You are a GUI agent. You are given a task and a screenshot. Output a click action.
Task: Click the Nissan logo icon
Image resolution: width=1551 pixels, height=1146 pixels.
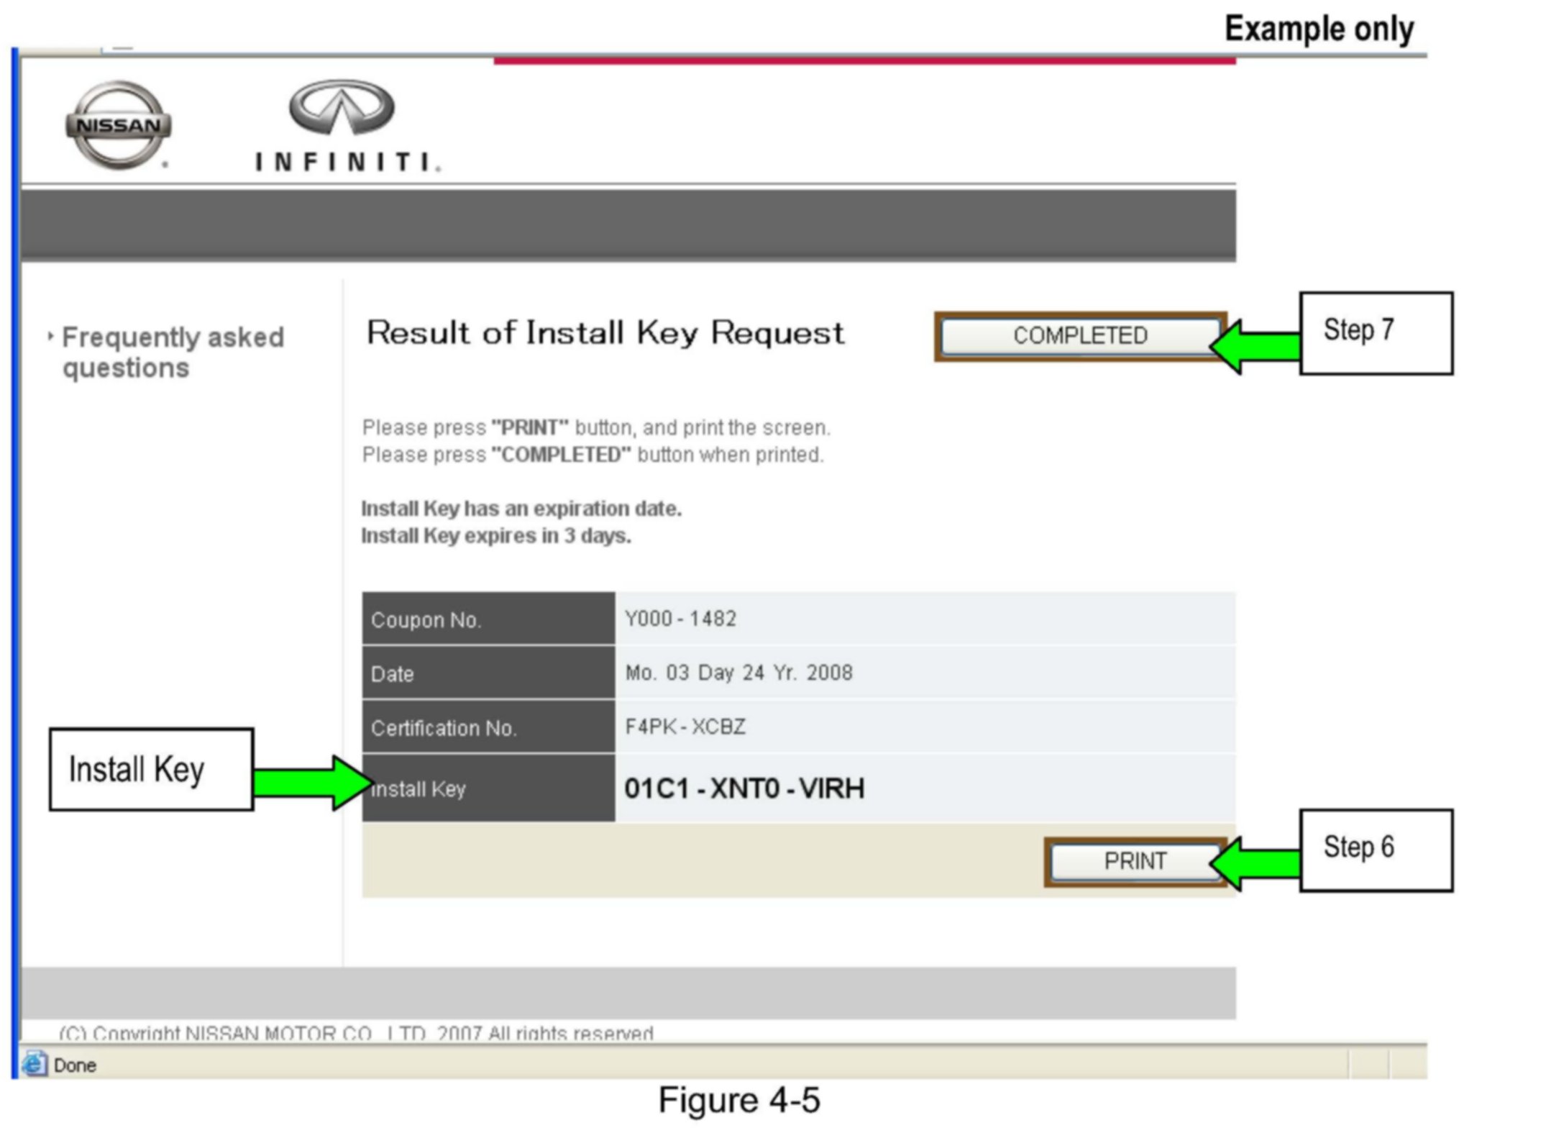pos(119,125)
